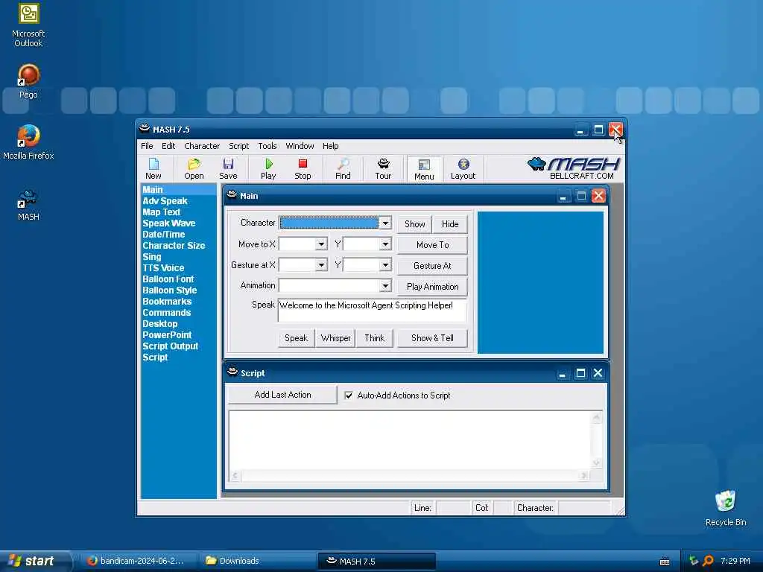763x572 pixels.
Task: Open the Help menu
Action: [x=330, y=146]
